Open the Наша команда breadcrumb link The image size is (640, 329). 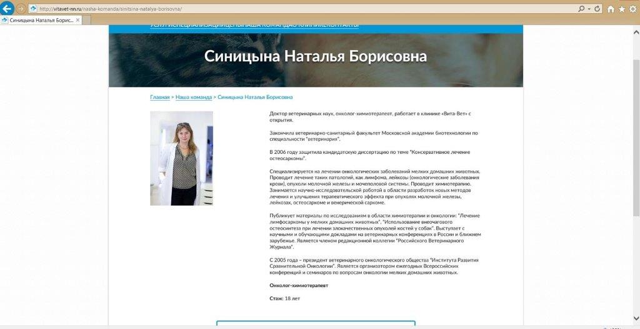[194, 98]
